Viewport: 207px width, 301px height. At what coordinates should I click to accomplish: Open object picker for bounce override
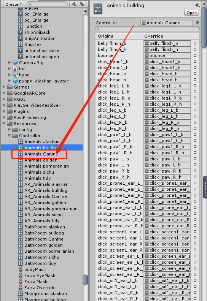tap(195, 55)
